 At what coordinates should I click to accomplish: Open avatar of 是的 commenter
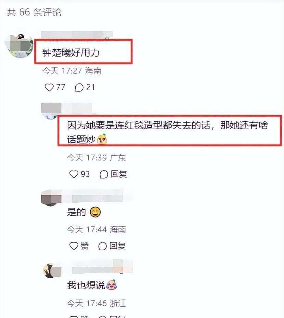pos(51,198)
